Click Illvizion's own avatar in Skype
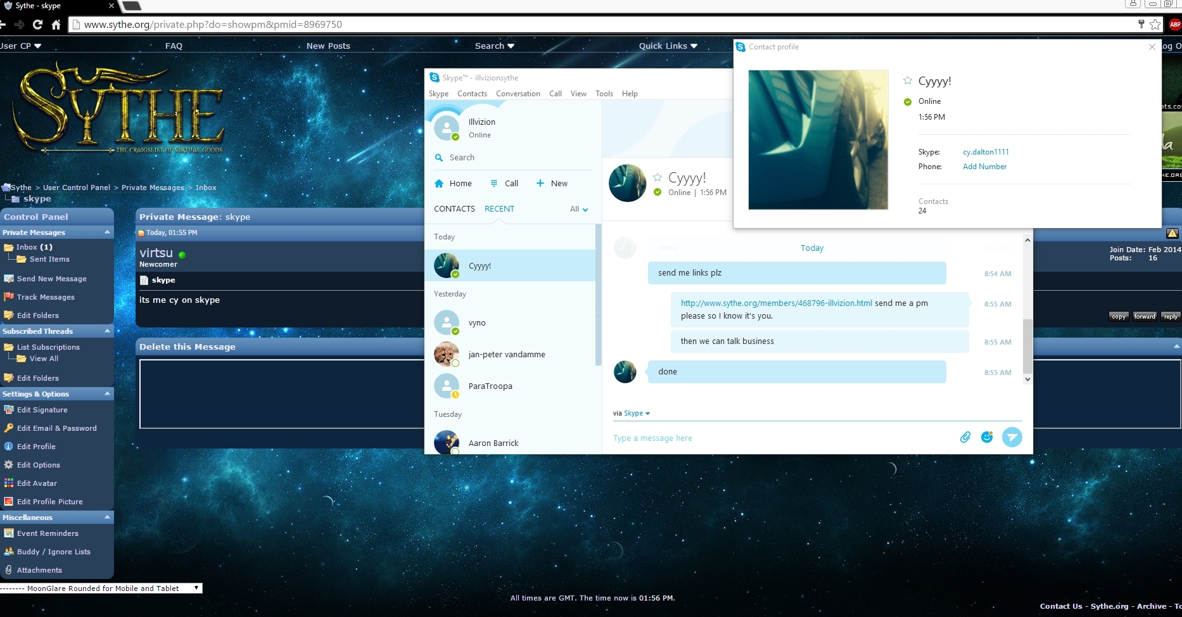The image size is (1182, 617). 447,128
